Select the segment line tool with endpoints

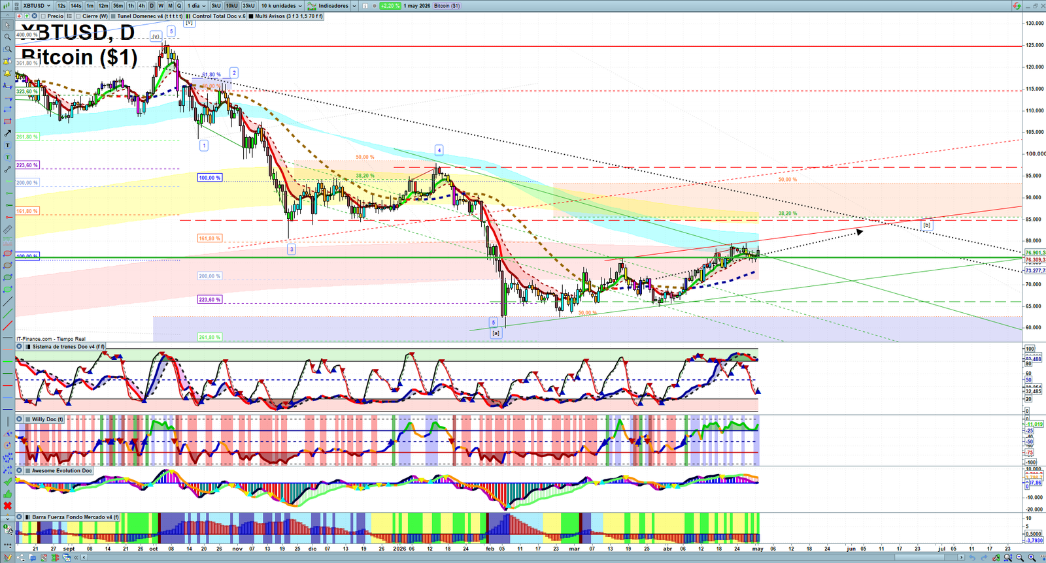(8, 169)
